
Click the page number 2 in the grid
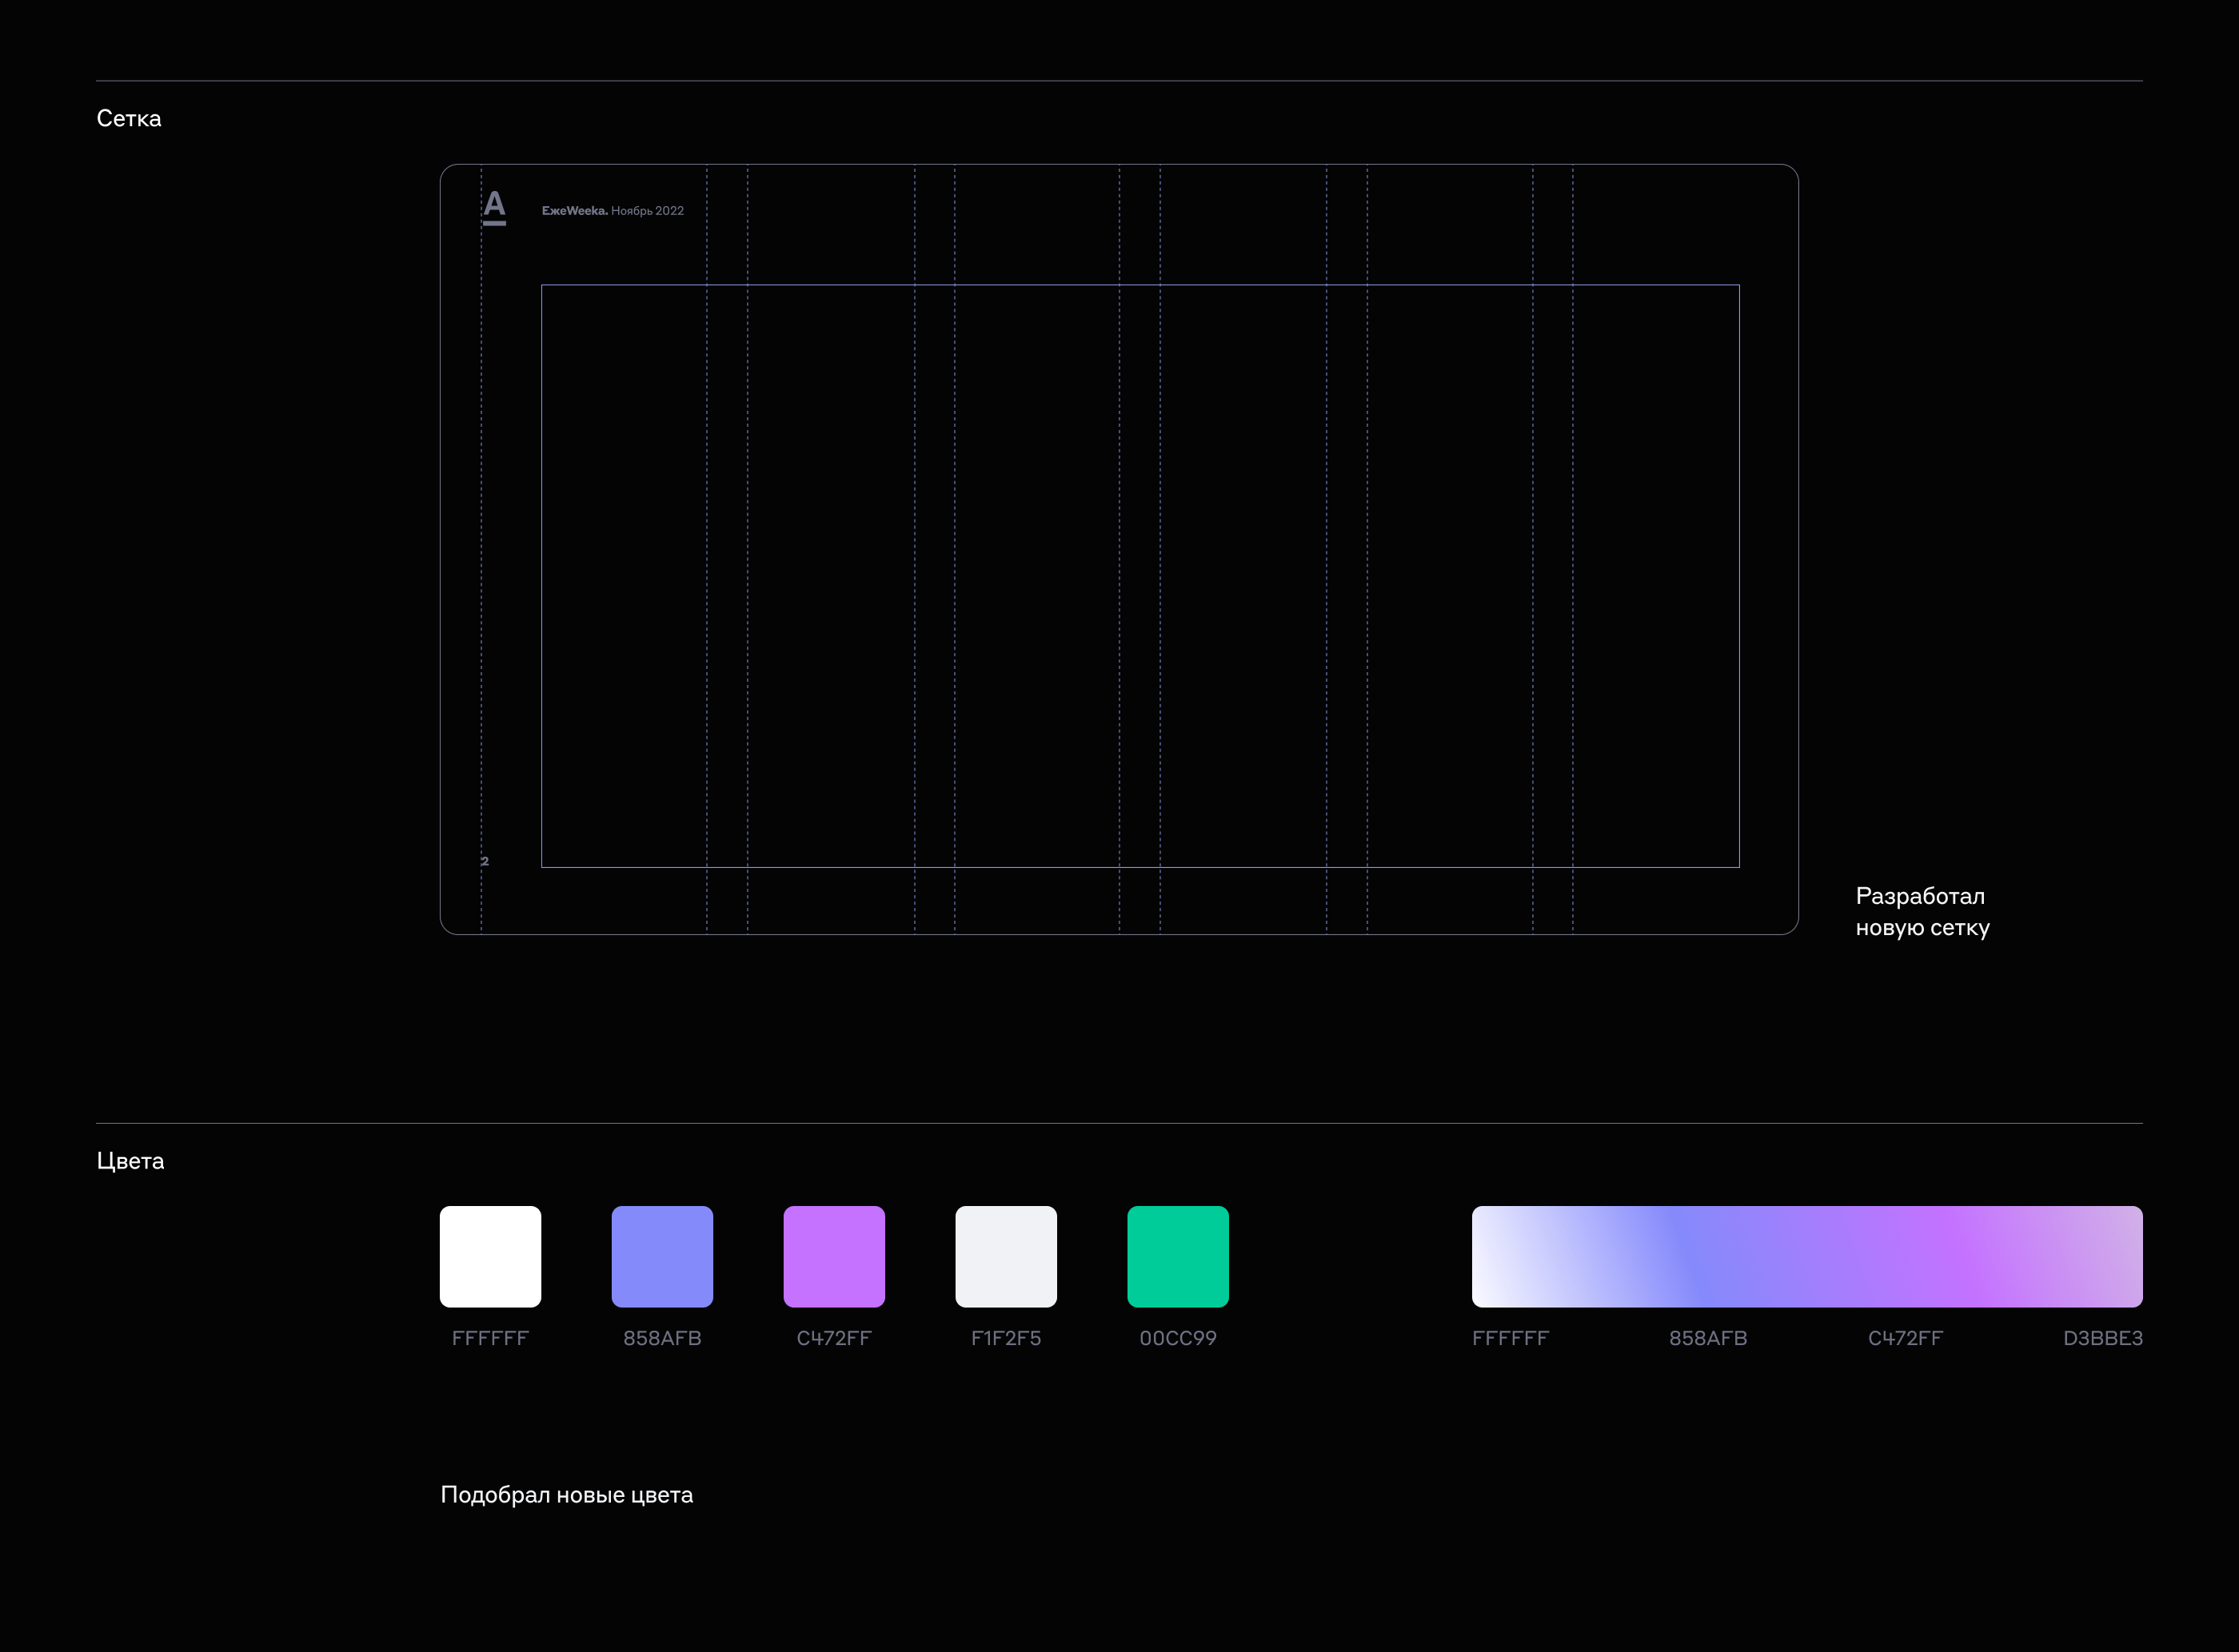click(485, 861)
